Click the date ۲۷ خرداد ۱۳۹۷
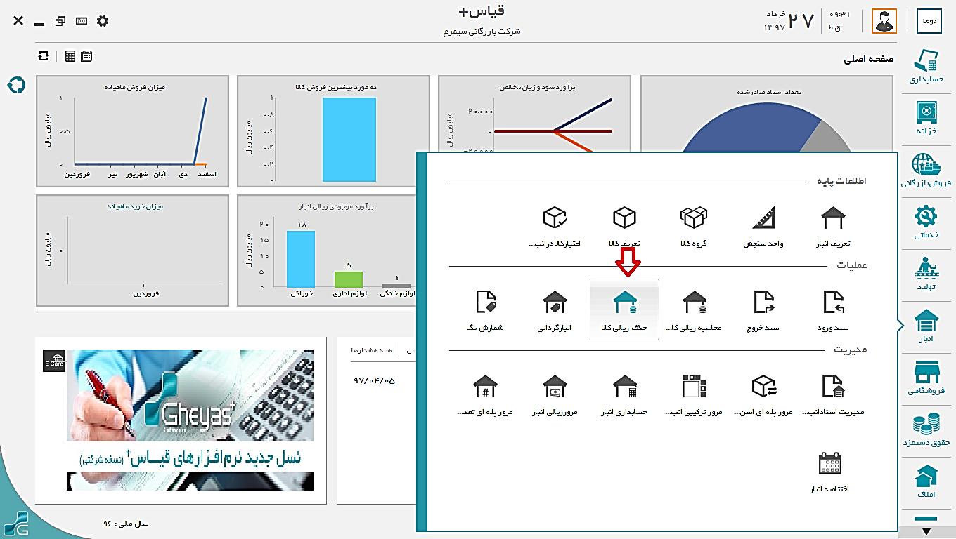 (x=789, y=21)
